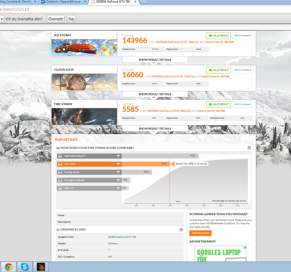
Task: Open Skype from the taskbar
Action: click(x=25, y=267)
